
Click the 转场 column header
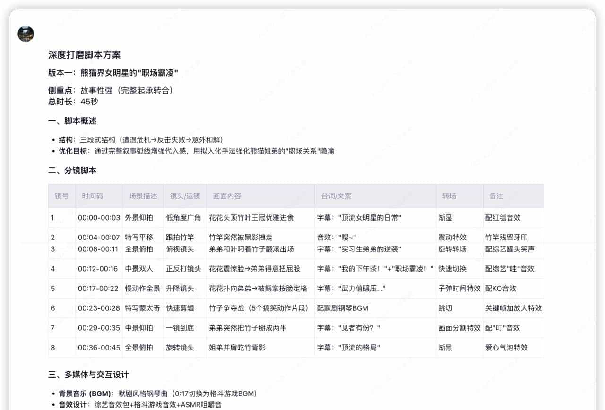pos(450,196)
